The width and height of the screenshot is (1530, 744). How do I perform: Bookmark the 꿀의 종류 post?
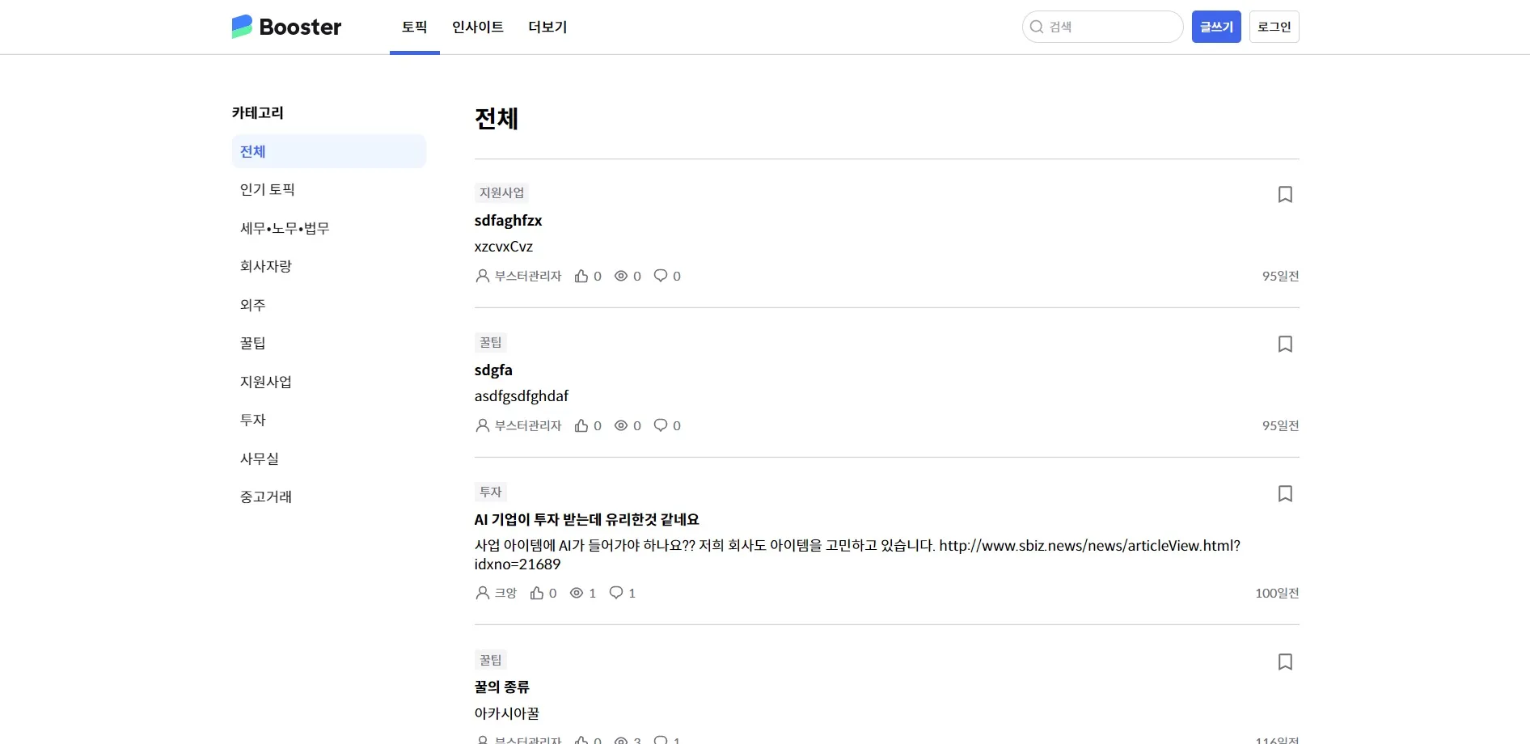click(x=1285, y=662)
